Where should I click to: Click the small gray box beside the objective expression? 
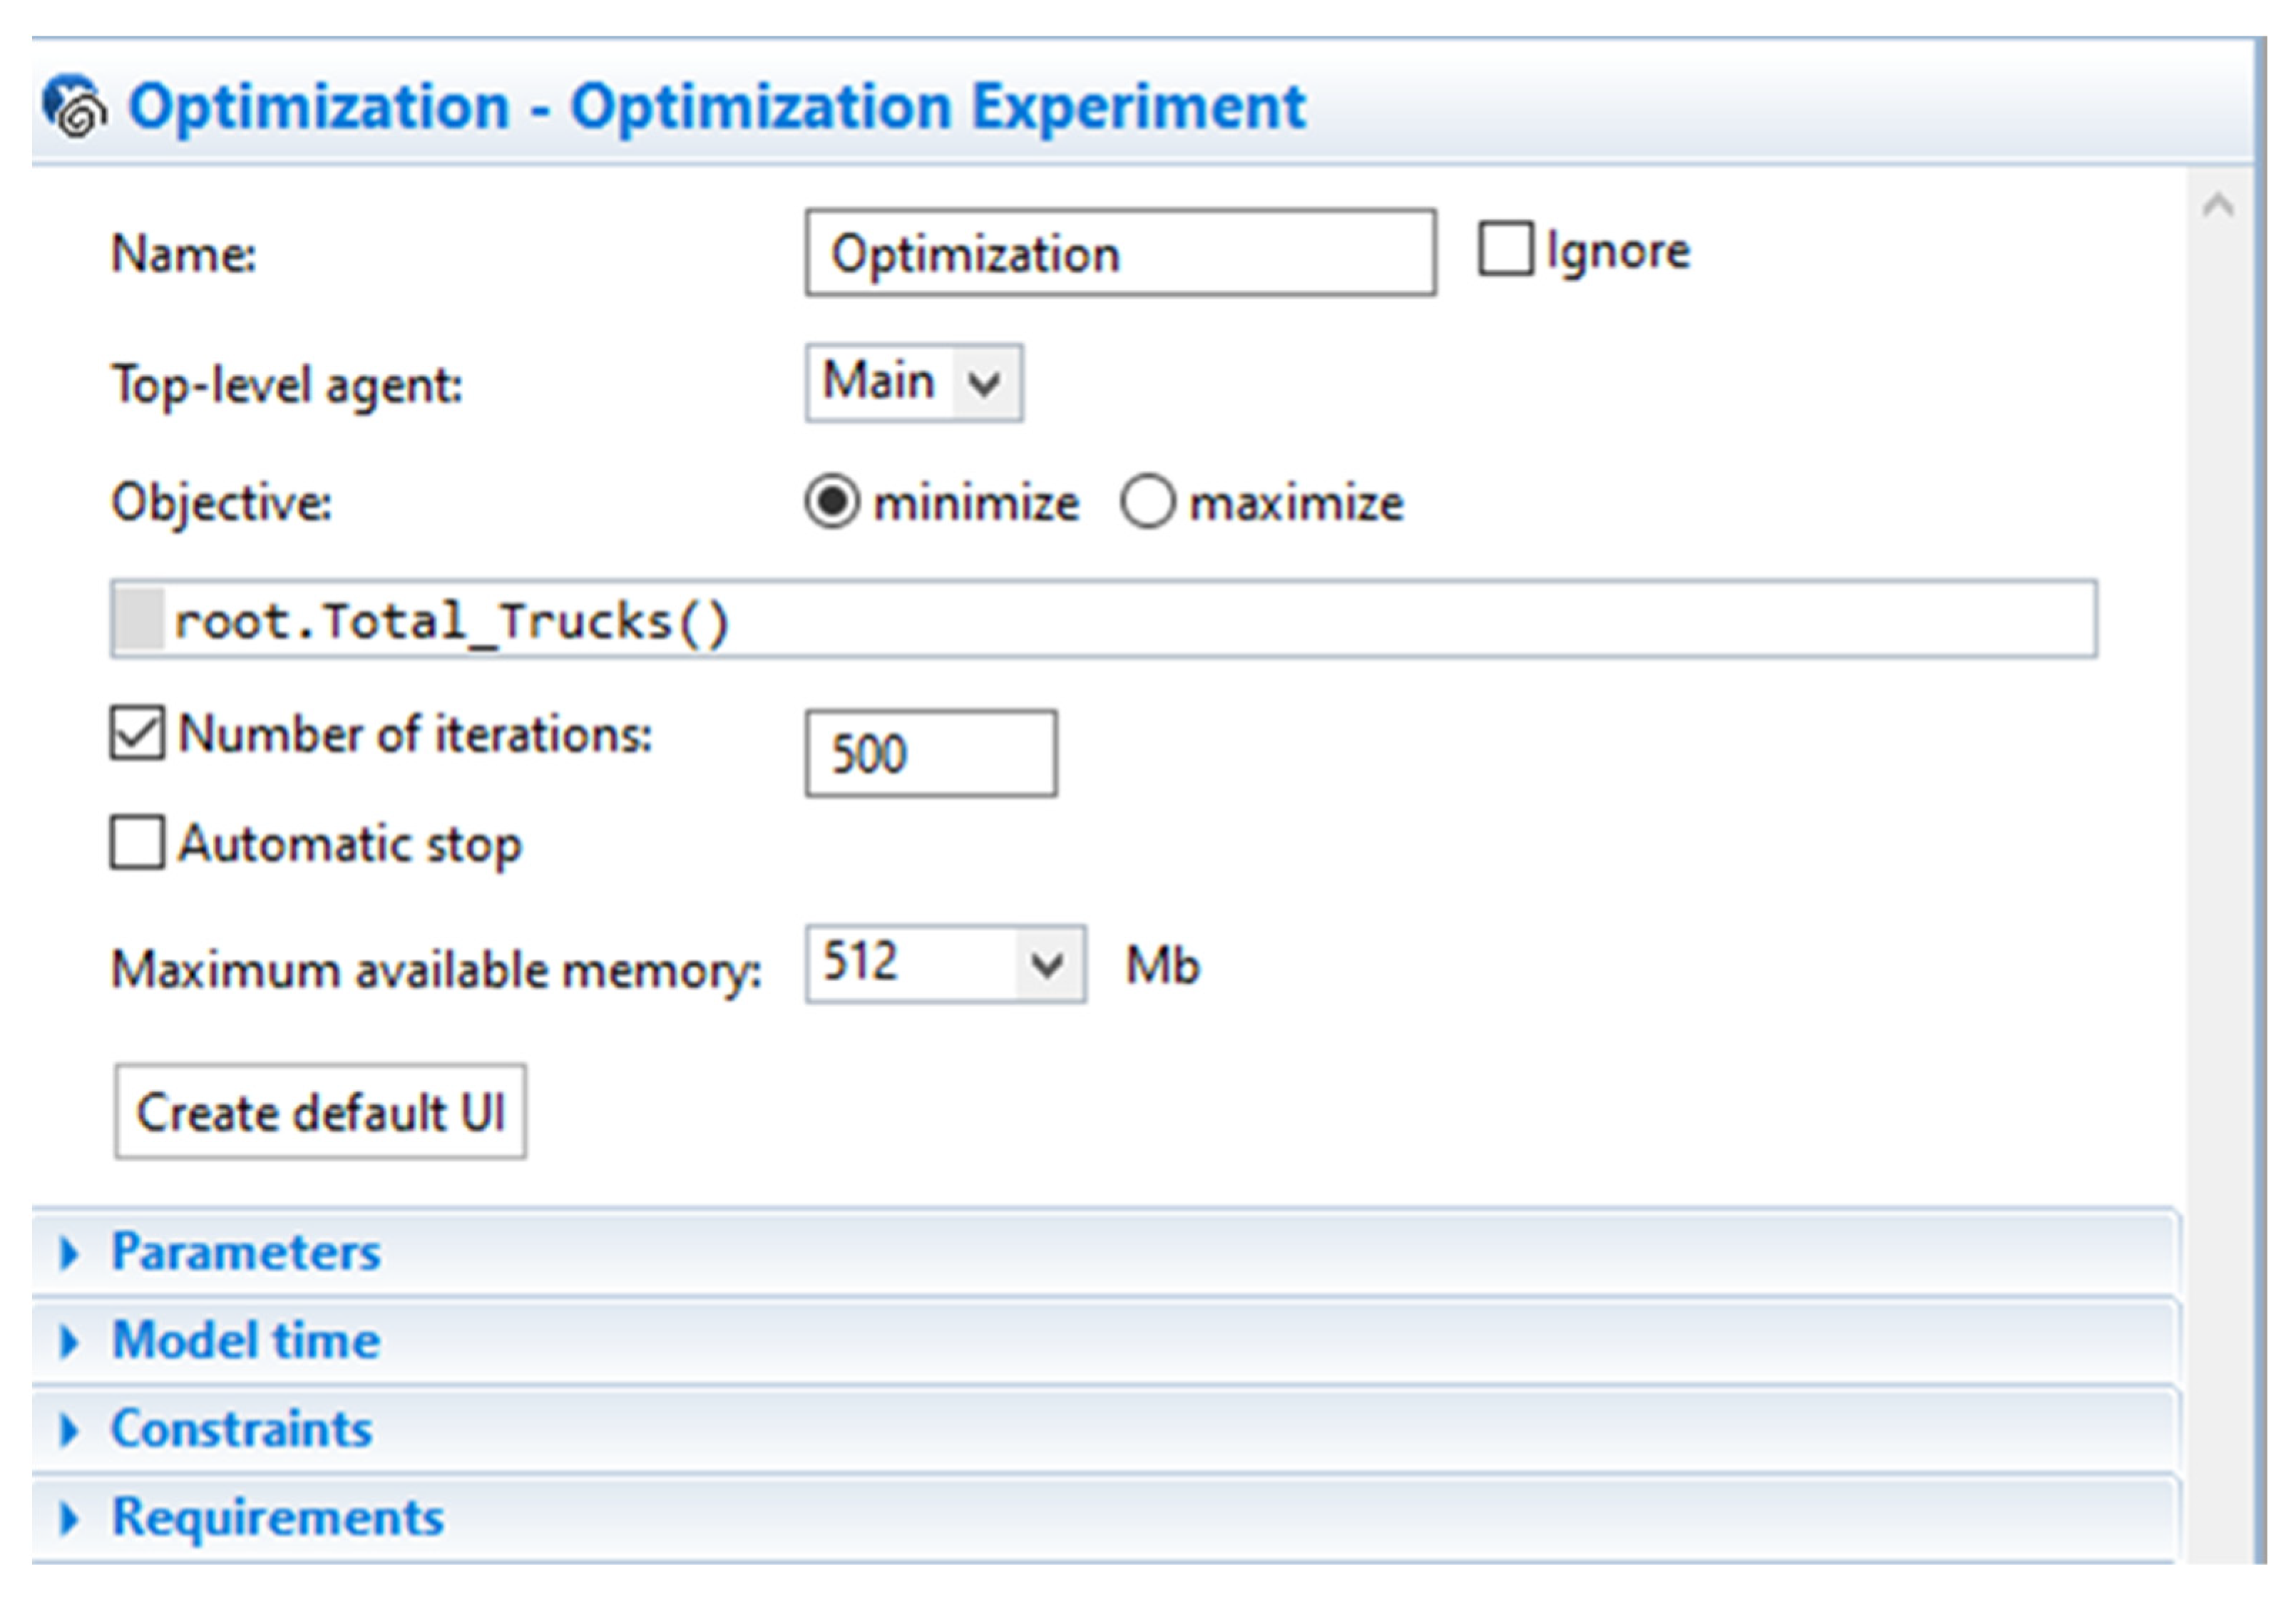[x=138, y=619]
